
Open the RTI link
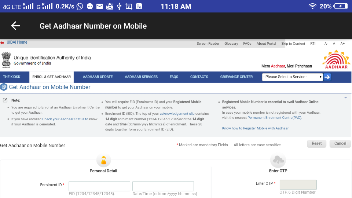coord(313,44)
